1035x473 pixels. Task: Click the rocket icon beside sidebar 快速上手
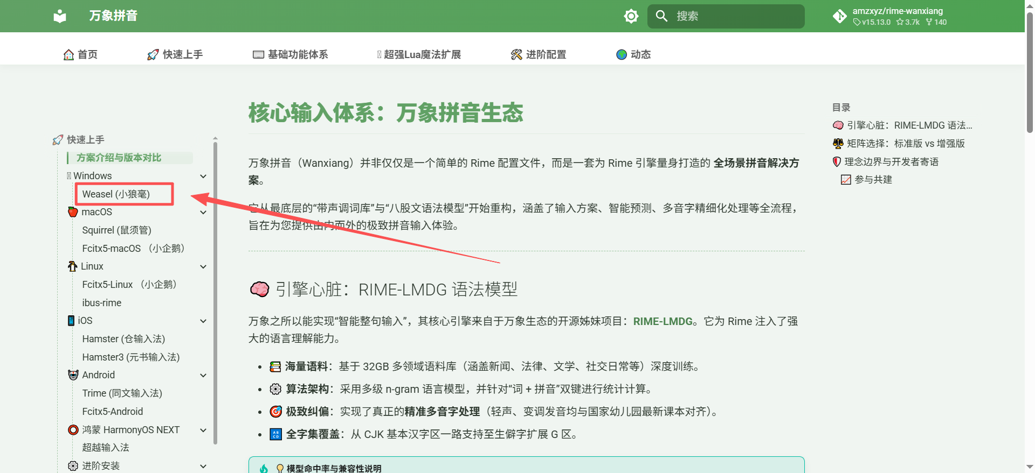(x=58, y=140)
